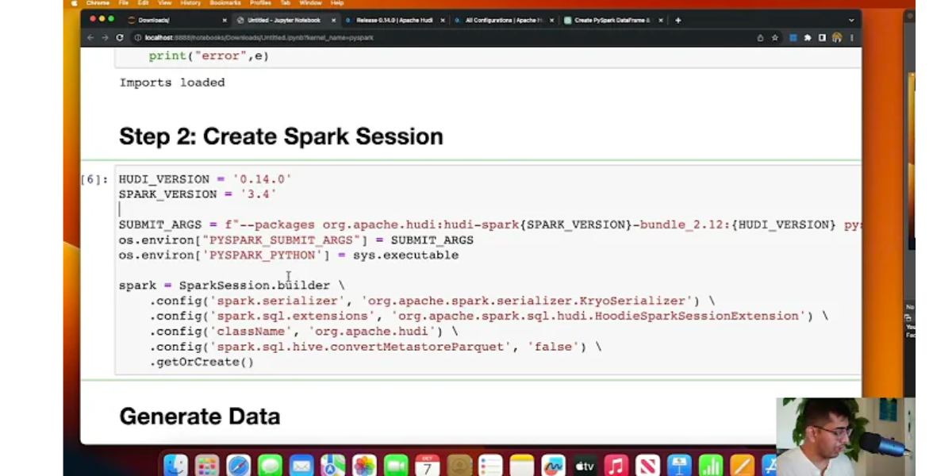Open the Bookmarks menu in menu bar

coord(225,3)
